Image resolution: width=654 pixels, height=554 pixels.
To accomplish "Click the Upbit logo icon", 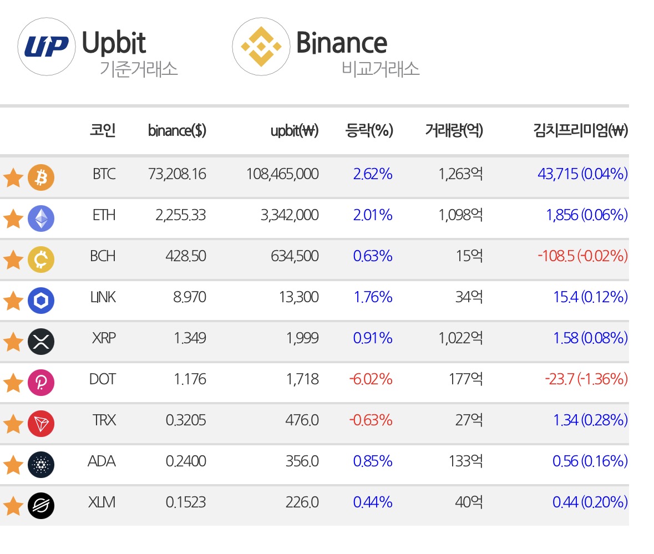I will click(46, 47).
